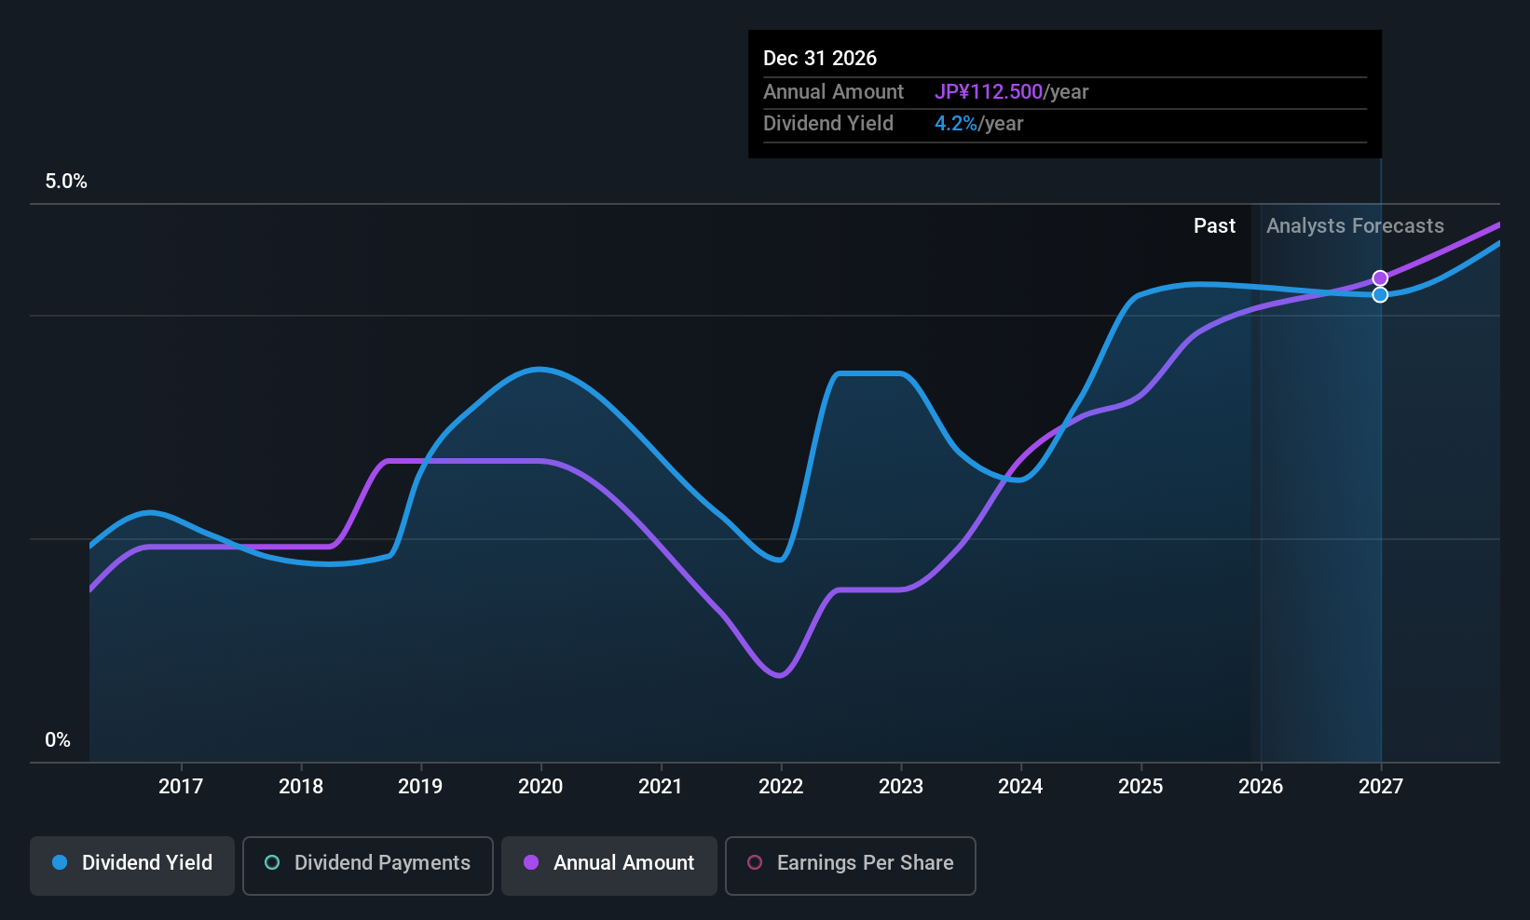The height and width of the screenshot is (920, 1530).
Task: Click the pink Earnings Per Share circle
Action: pyautogui.click(x=755, y=862)
